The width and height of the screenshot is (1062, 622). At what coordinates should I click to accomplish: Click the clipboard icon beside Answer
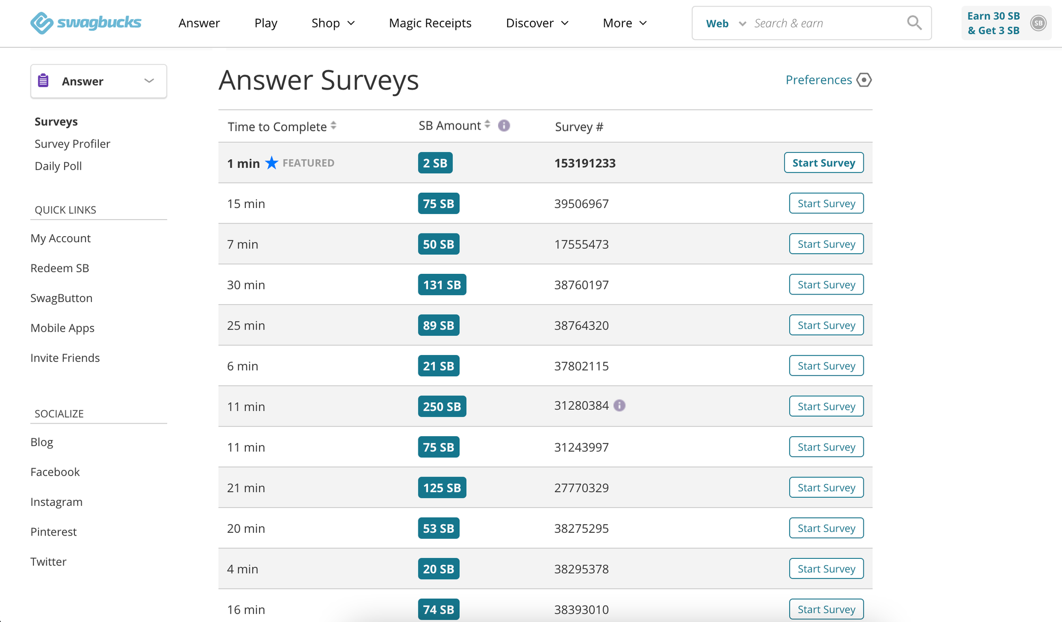(x=43, y=81)
